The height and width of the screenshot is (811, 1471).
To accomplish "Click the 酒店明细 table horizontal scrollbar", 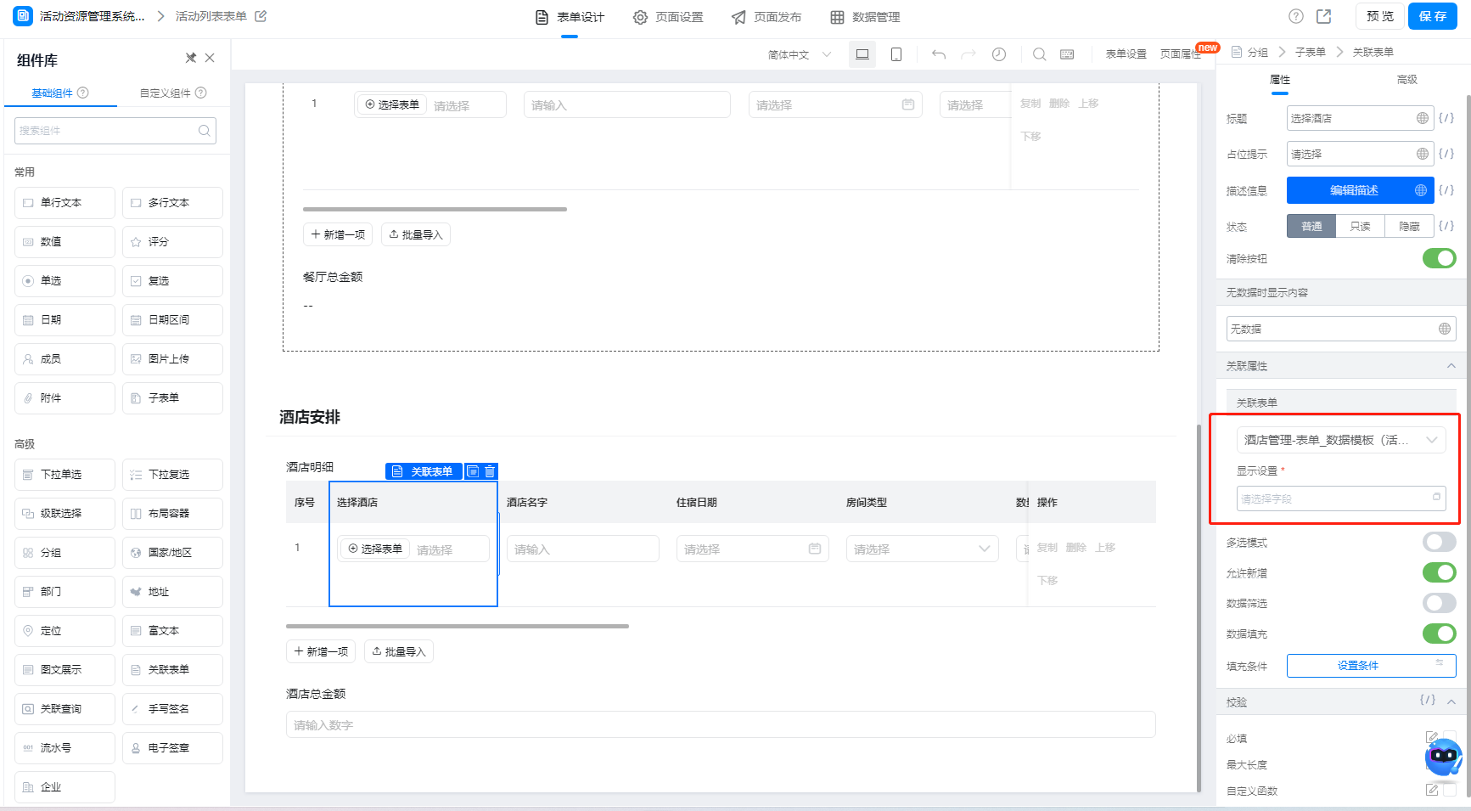I will pyautogui.click(x=458, y=626).
